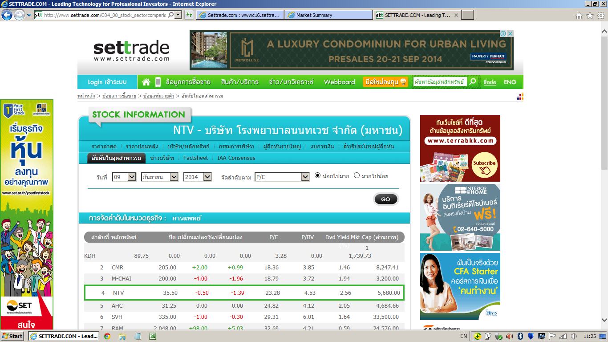The height and width of the screenshot is (342, 608).
Task: Open the recent pages arrow beside Forward
Action: tap(29, 15)
